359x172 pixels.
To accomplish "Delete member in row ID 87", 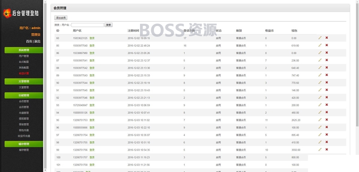I will 327,60.
